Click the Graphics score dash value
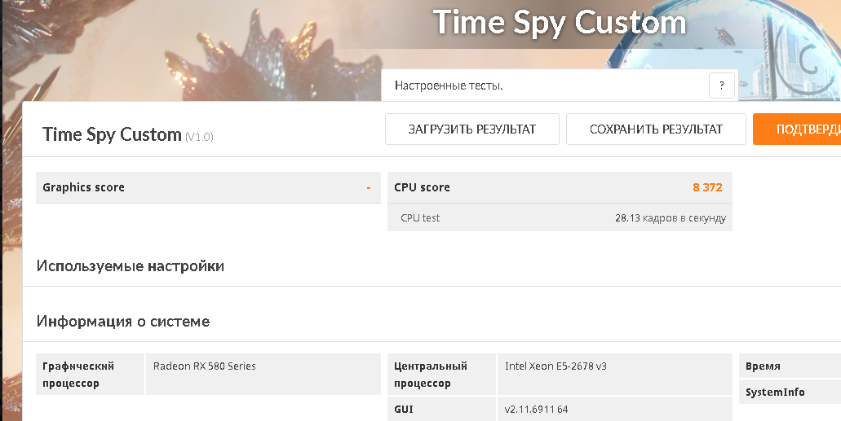 pos(369,187)
